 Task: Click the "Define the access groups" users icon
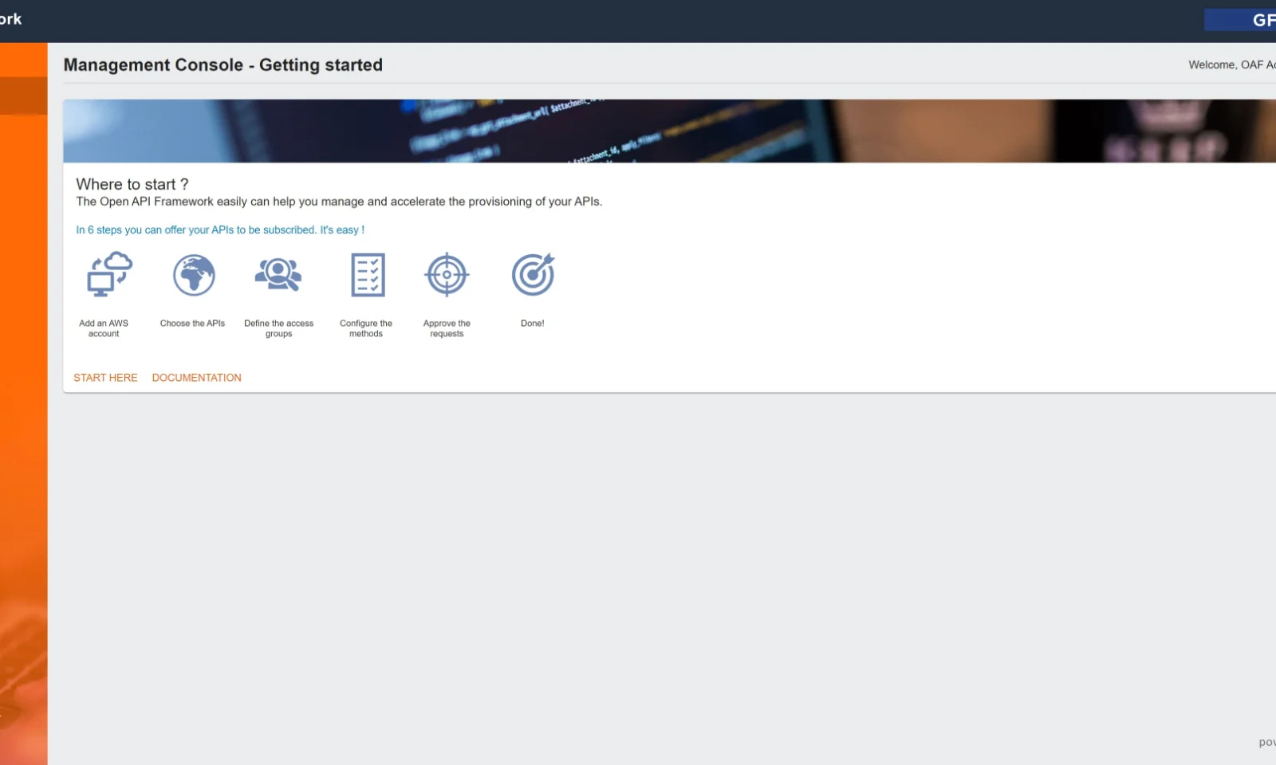click(278, 274)
